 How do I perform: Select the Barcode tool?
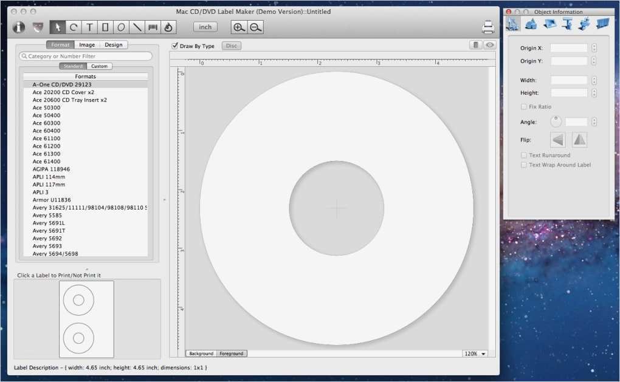click(152, 27)
